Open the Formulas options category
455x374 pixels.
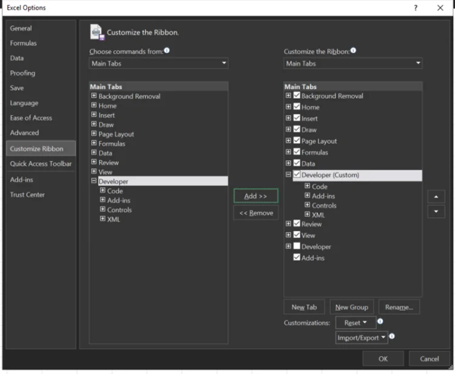click(x=41, y=43)
